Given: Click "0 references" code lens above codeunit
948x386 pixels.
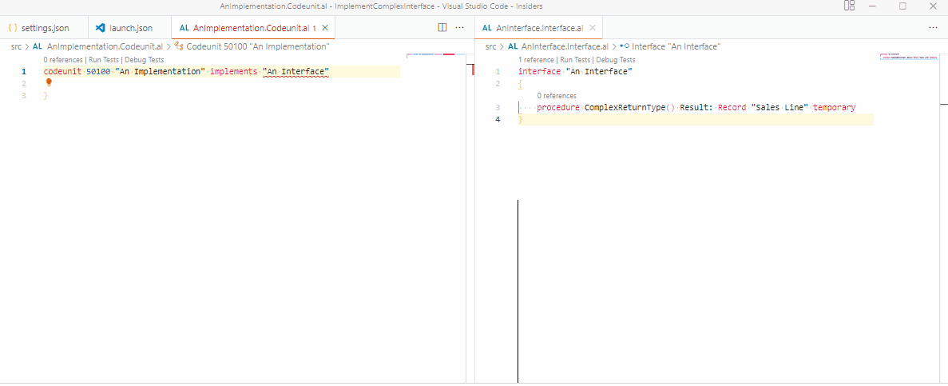Looking at the screenshot, I should tap(63, 60).
